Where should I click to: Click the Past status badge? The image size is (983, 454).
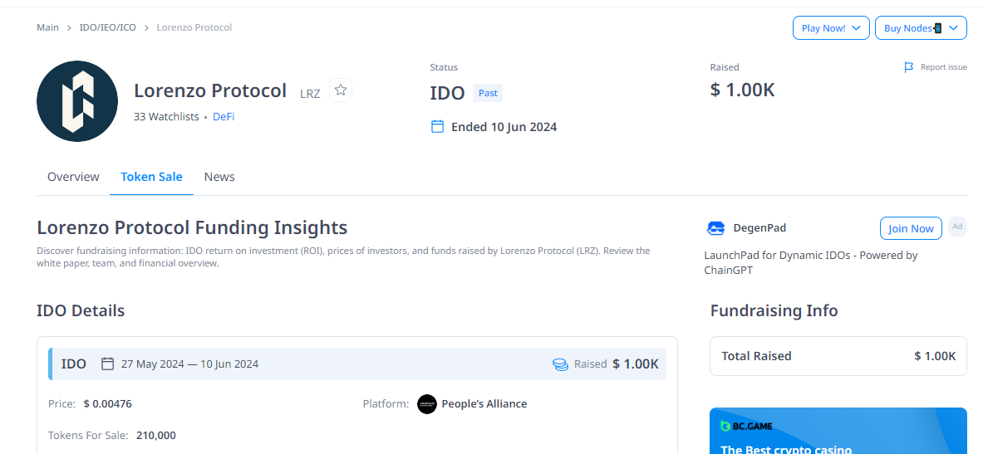pos(488,93)
